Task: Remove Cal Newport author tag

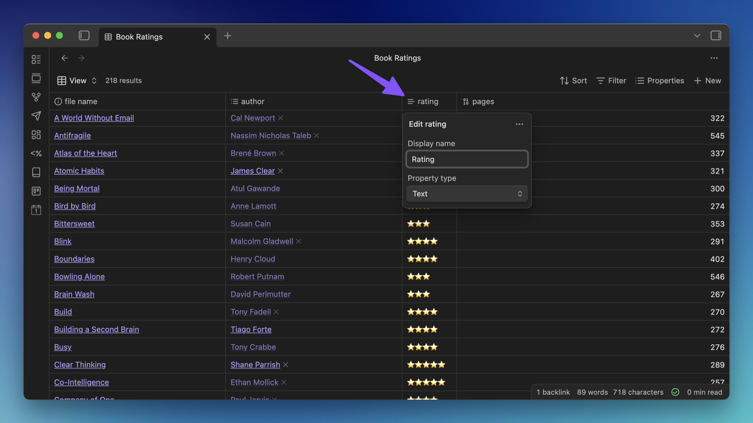Action: (x=281, y=118)
